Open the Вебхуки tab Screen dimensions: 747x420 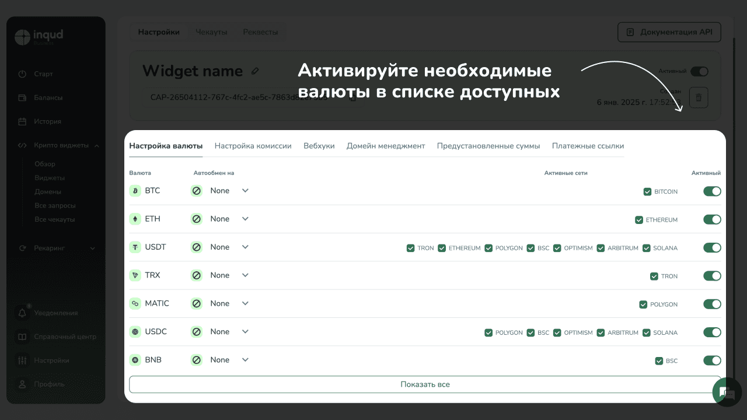(x=319, y=146)
